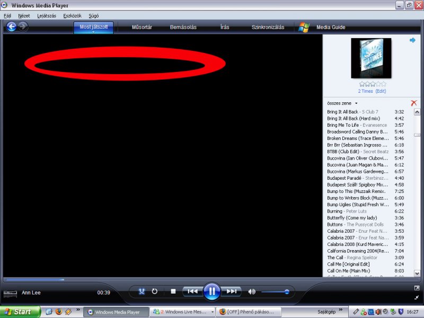Select Bring It All Back (Hard mix)
The width and height of the screenshot is (424, 318).
pyautogui.click(x=365, y=118)
